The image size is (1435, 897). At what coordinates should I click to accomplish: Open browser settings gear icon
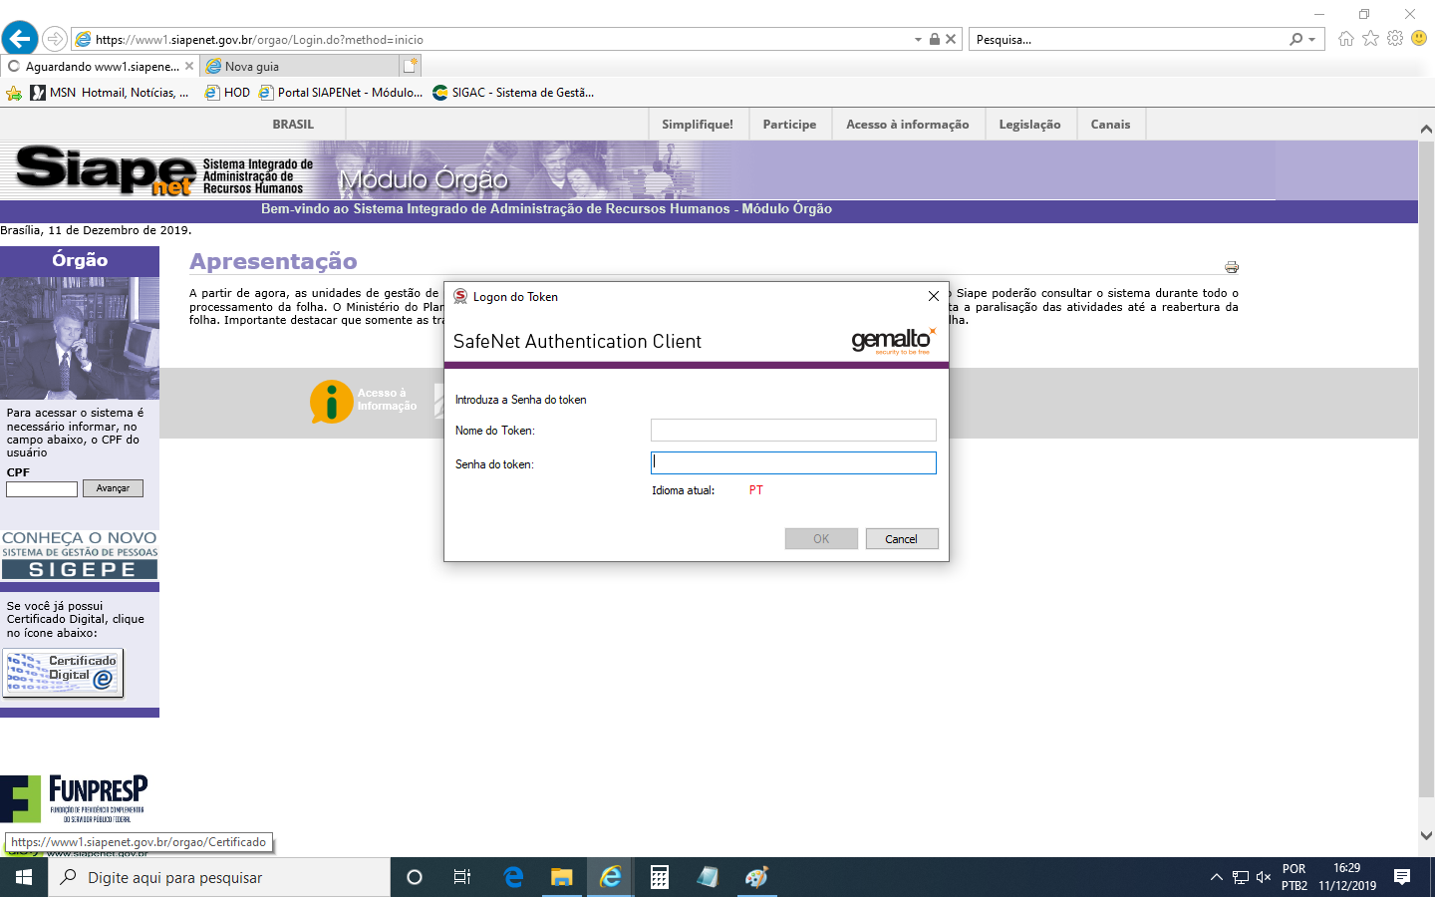point(1395,39)
